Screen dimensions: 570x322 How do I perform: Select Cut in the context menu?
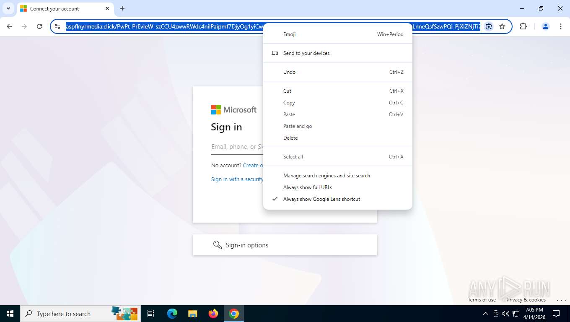coord(338,91)
